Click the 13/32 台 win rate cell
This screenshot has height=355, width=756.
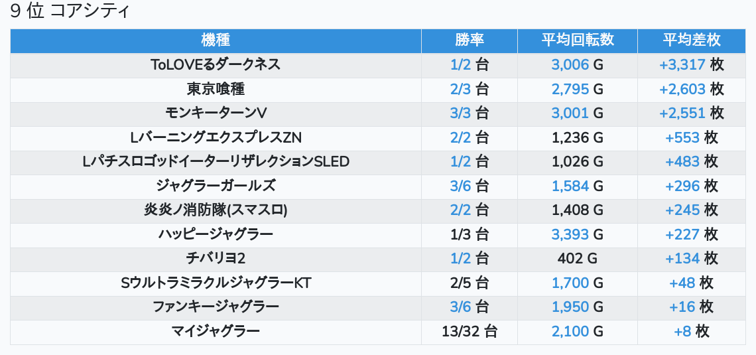tap(470, 332)
